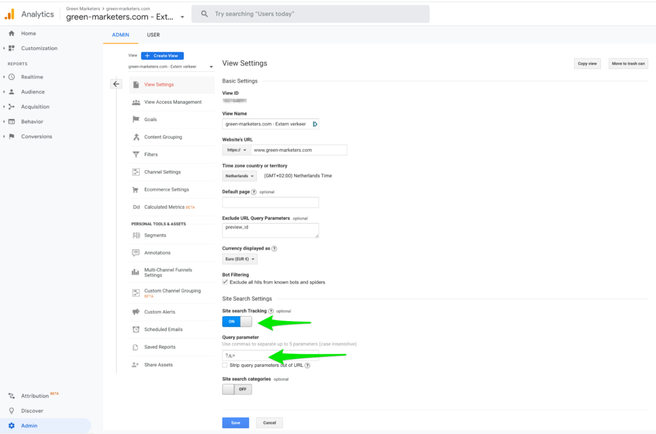Image resolution: width=656 pixels, height=434 pixels.
Task: Click the back arrow beside View Settings
Action: point(116,84)
